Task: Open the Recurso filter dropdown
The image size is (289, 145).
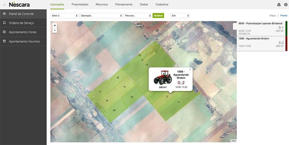Action: tap(137, 16)
